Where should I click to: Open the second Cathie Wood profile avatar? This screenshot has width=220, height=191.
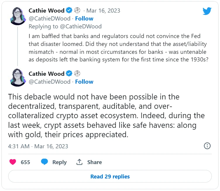click(18, 77)
